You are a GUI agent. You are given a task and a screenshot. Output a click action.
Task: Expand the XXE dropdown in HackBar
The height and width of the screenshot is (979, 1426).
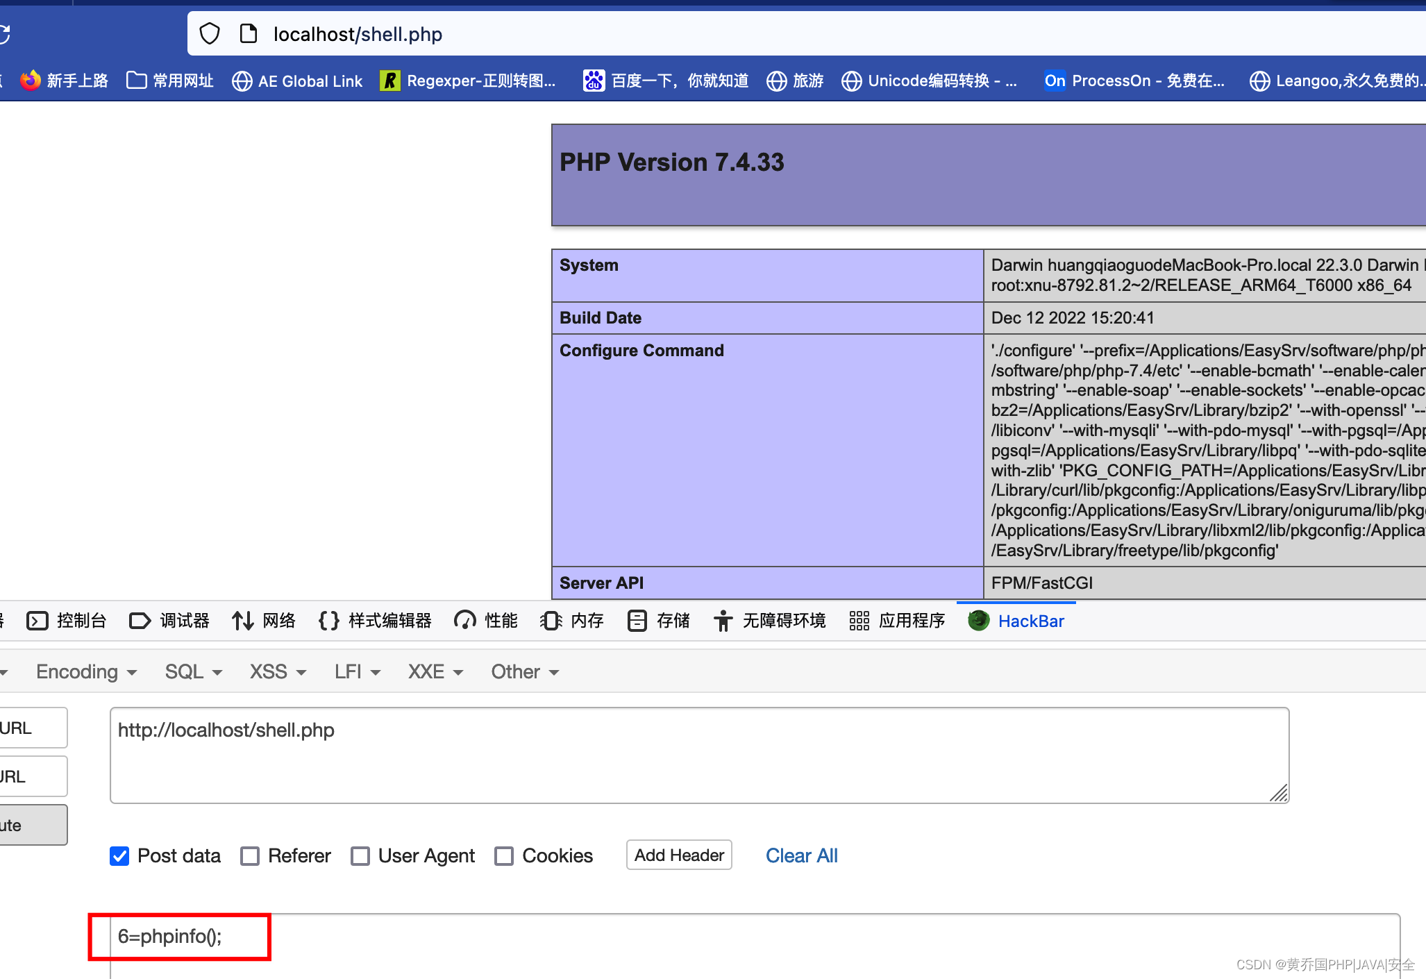(435, 671)
